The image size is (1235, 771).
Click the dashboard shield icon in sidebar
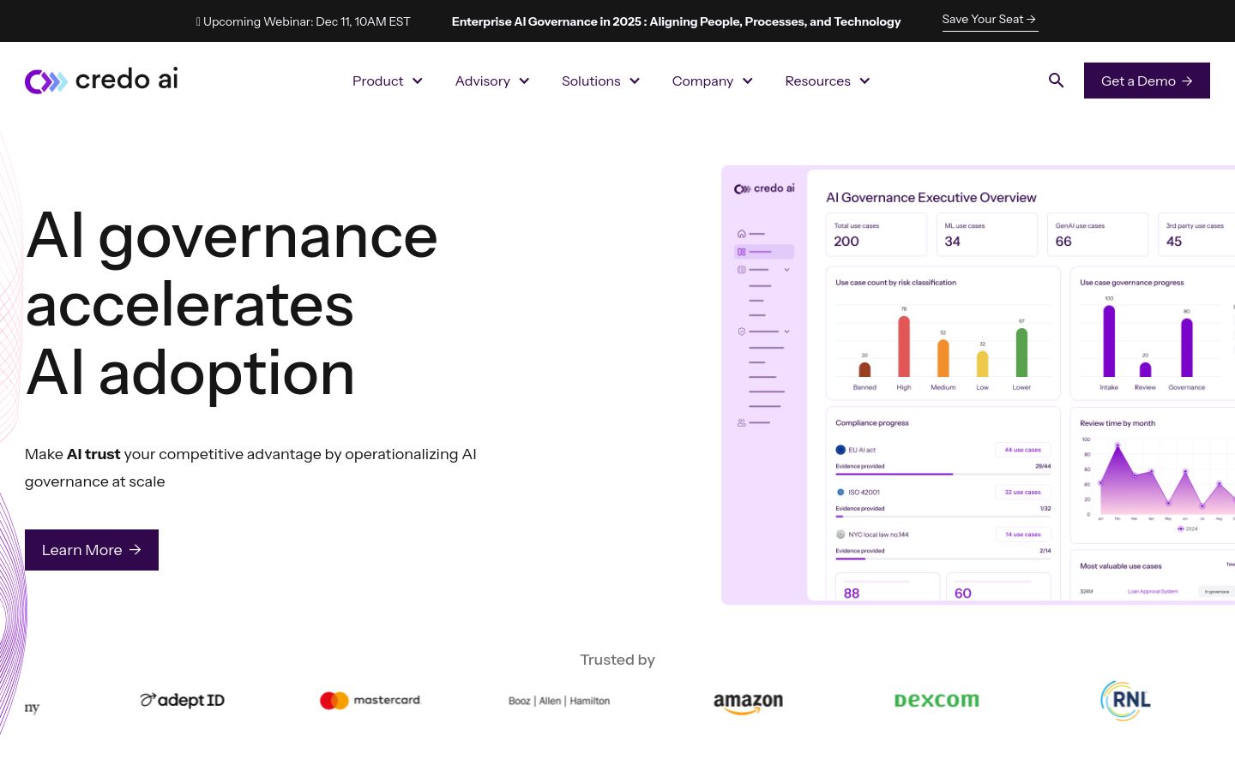click(x=742, y=332)
